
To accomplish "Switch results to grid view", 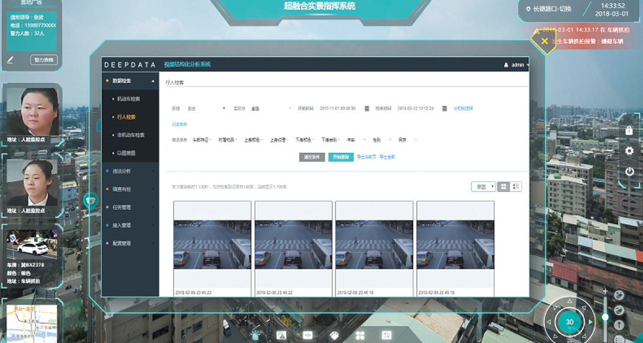I will point(504,187).
